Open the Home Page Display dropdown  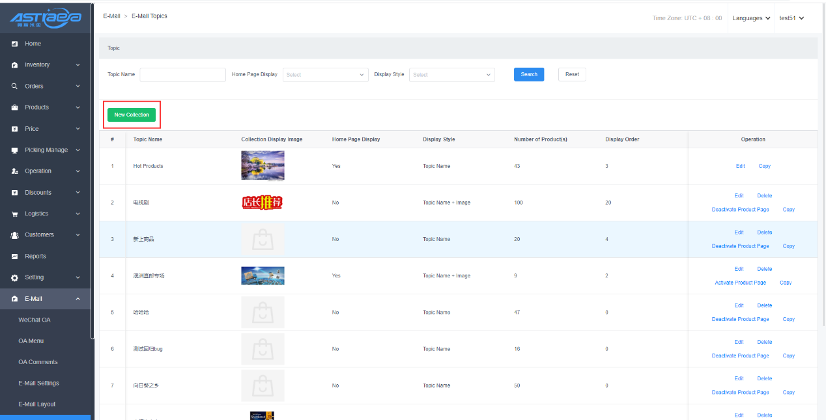click(325, 75)
